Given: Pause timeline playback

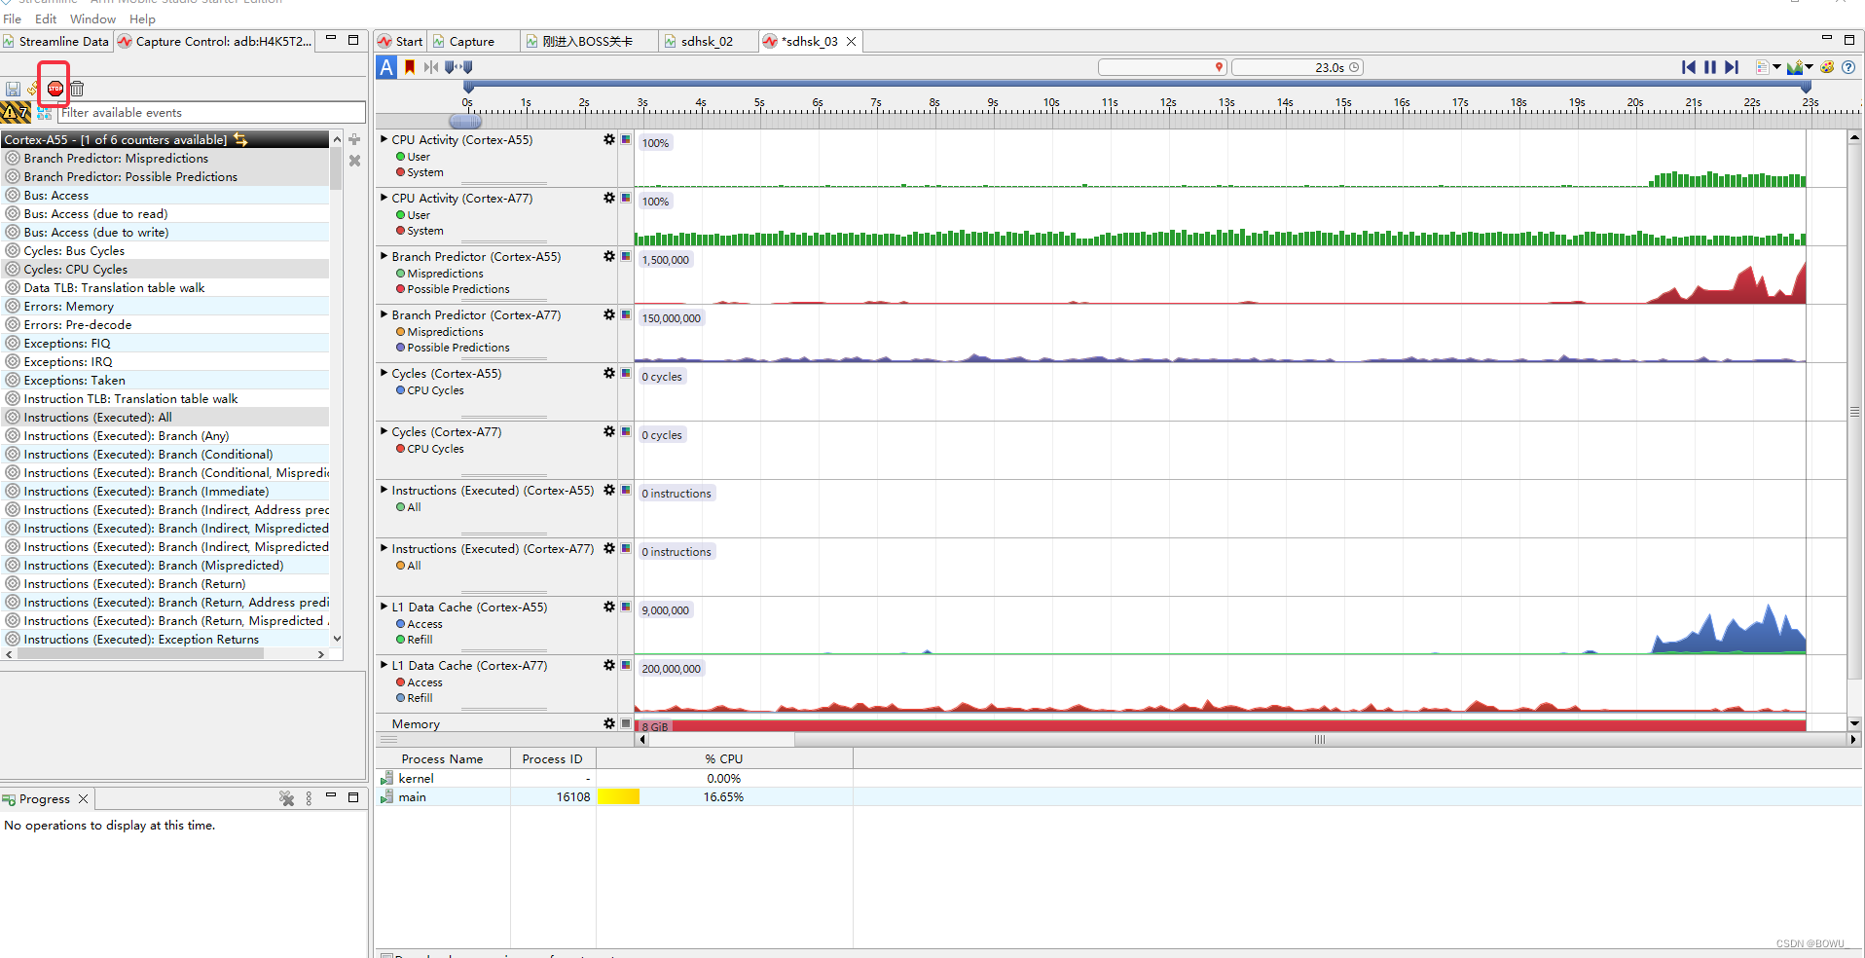Looking at the screenshot, I should 1710,67.
